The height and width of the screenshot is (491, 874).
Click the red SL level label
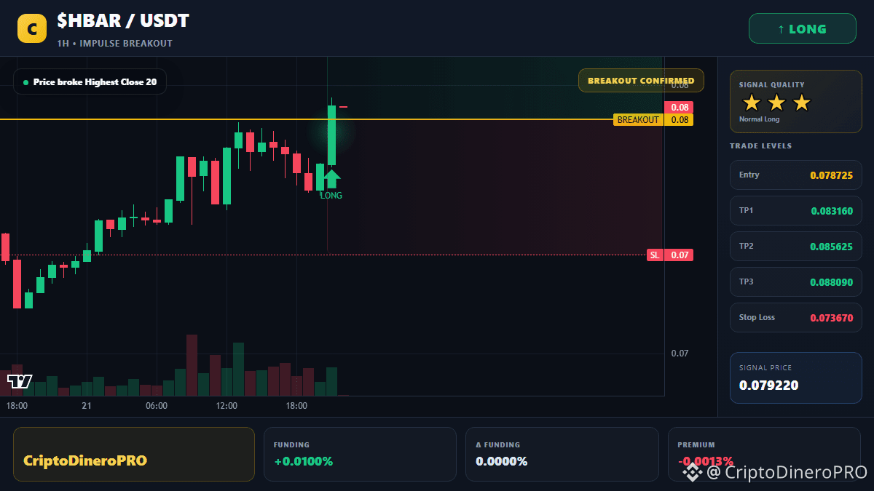click(655, 255)
